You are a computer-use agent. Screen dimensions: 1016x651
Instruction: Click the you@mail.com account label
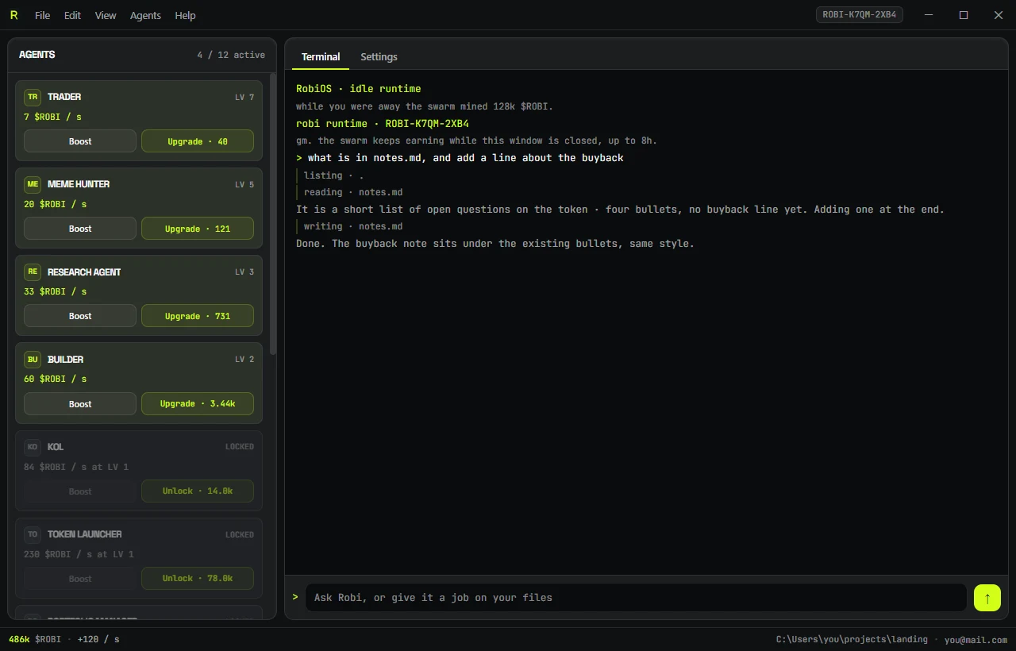click(x=976, y=640)
